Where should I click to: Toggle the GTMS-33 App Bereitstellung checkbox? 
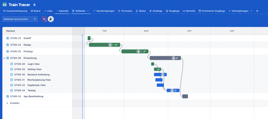pos(8,96)
